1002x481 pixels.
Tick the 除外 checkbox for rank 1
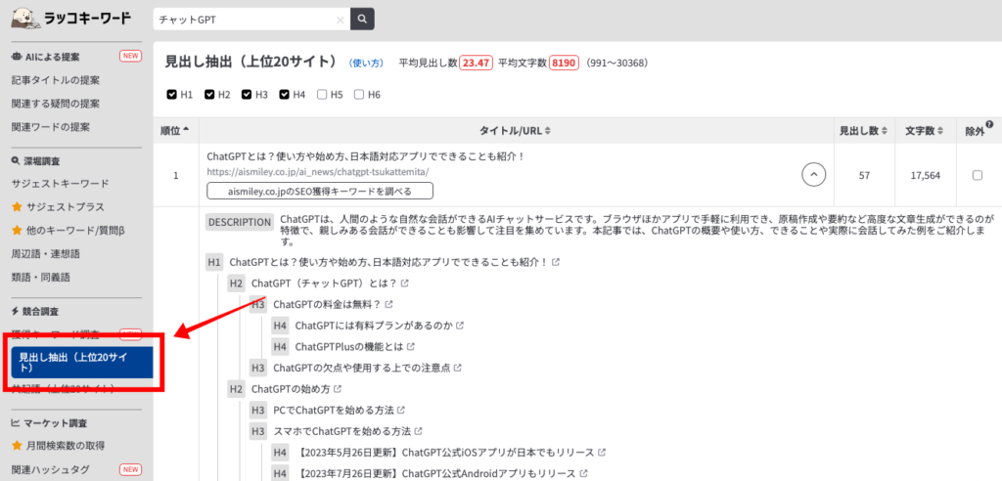(x=978, y=176)
